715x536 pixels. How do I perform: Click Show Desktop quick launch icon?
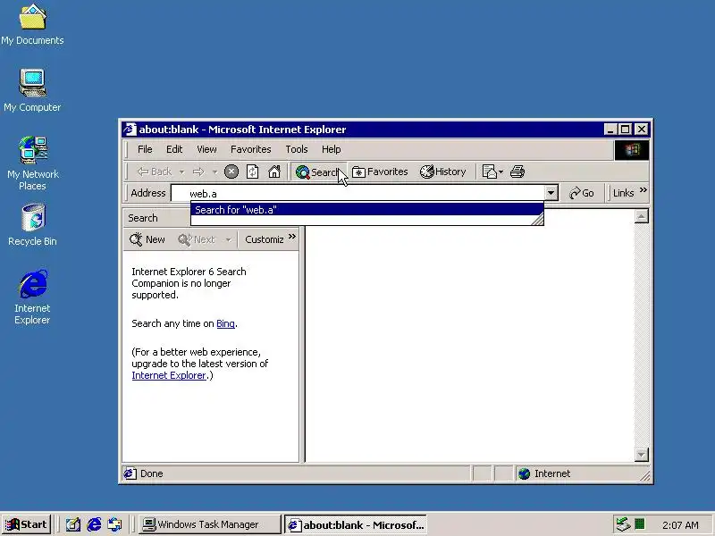73,524
